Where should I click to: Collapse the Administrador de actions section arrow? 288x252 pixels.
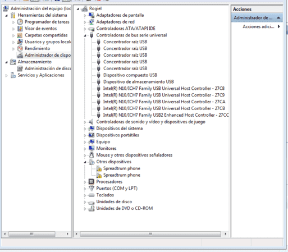(278, 18)
